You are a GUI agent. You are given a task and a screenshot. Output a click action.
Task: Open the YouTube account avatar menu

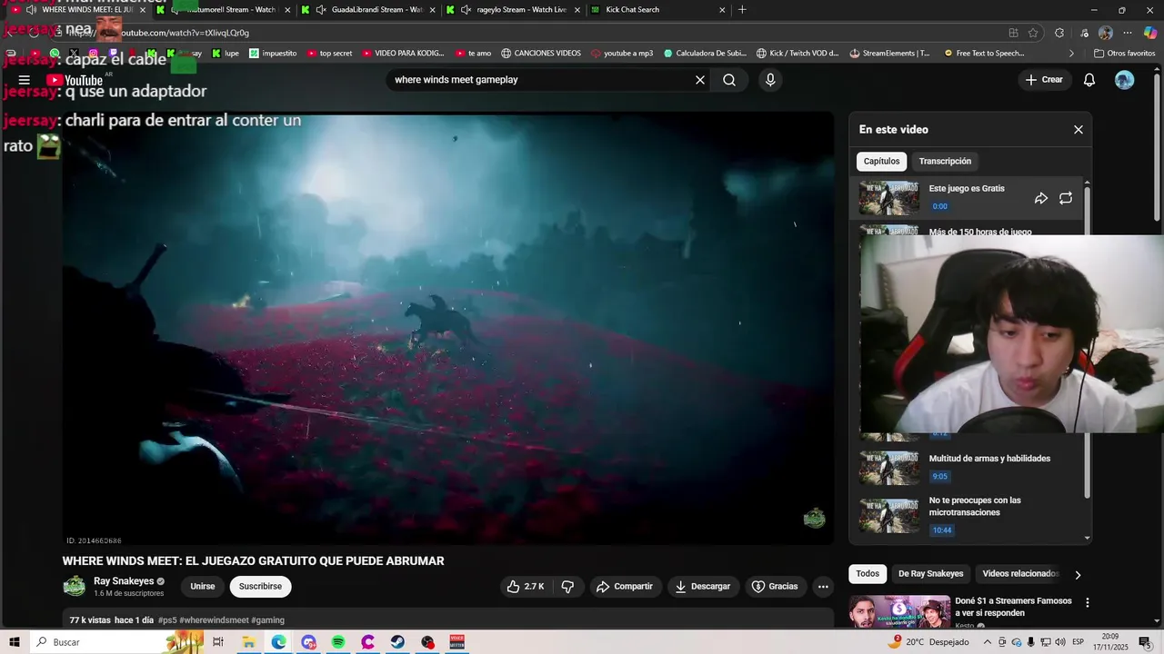click(1125, 80)
